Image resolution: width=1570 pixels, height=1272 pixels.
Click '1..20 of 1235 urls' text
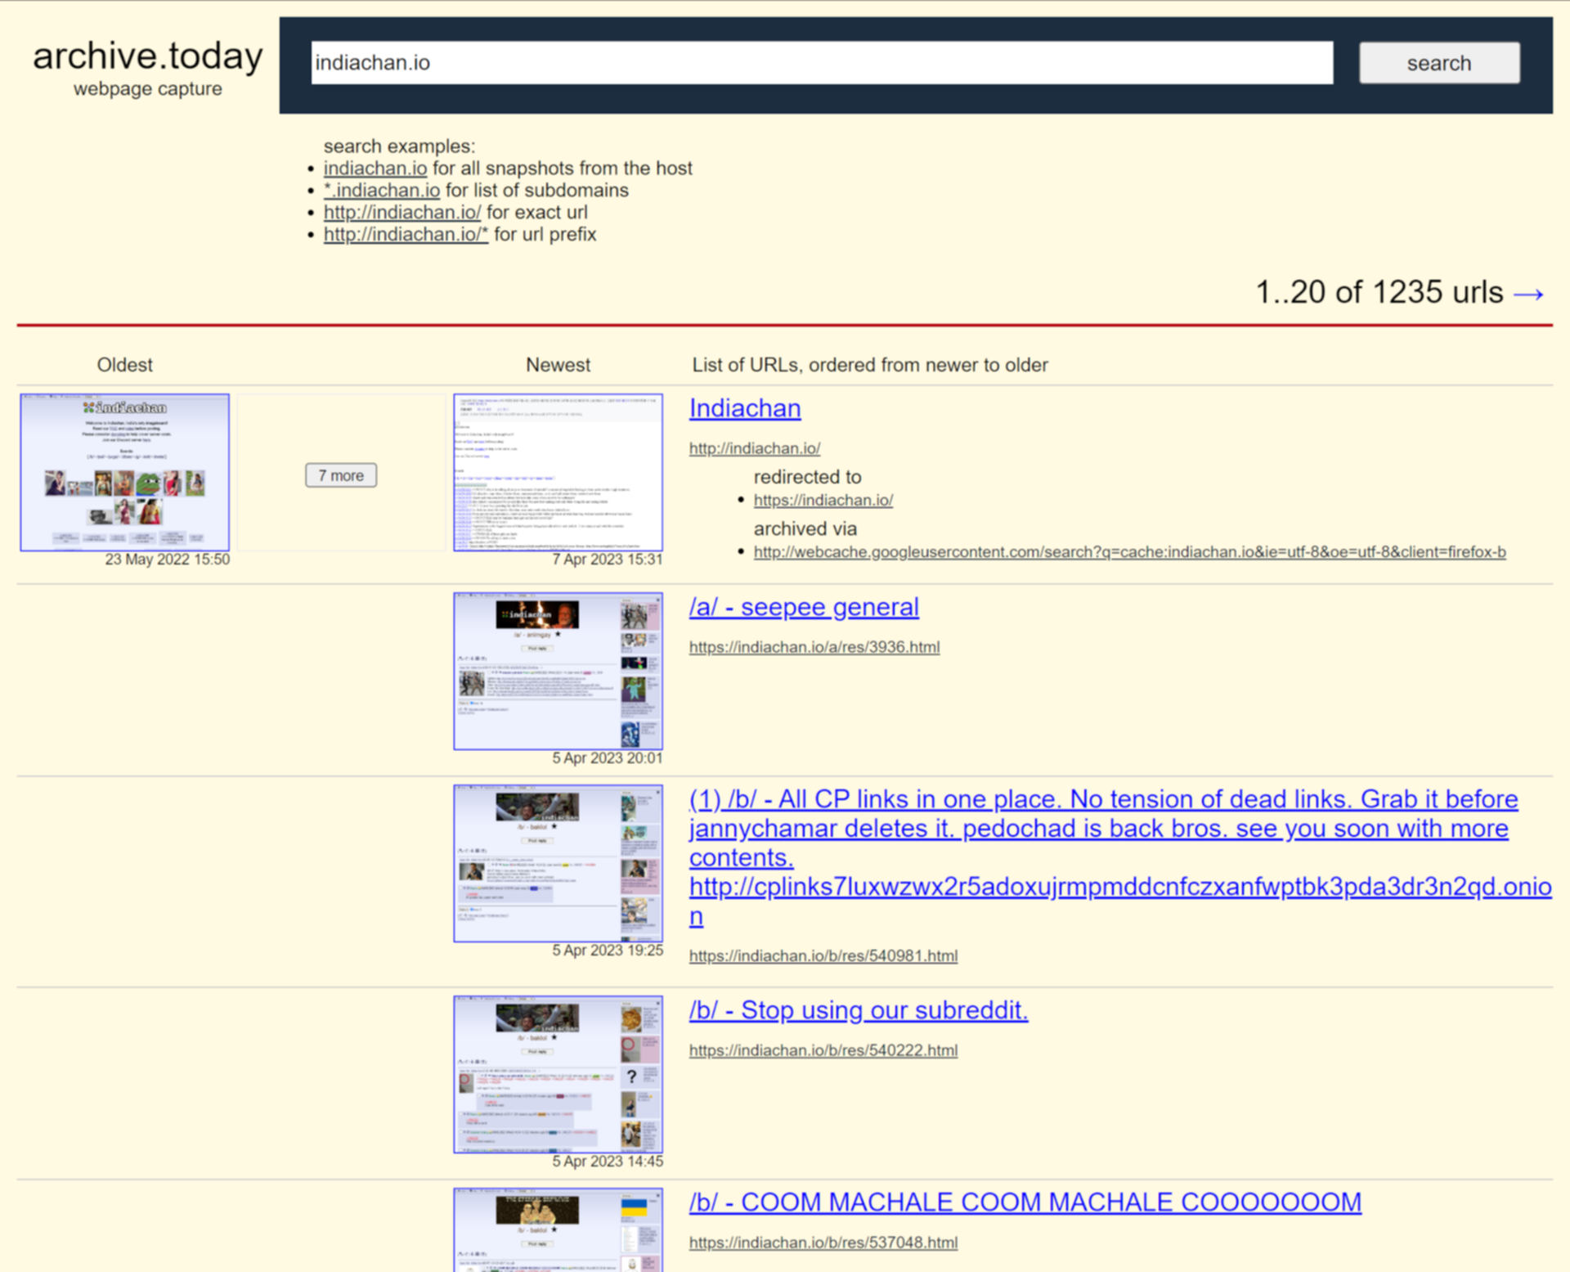click(x=1379, y=292)
